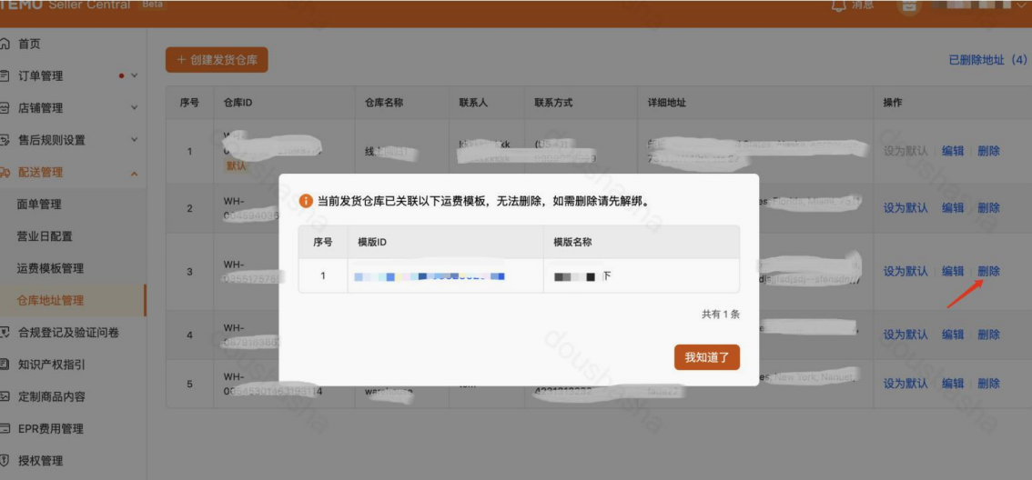The width and height of the screenshot is (1032, 480).
Task: Click the 订单管理 sidebar icon
Action: [5, 76]
